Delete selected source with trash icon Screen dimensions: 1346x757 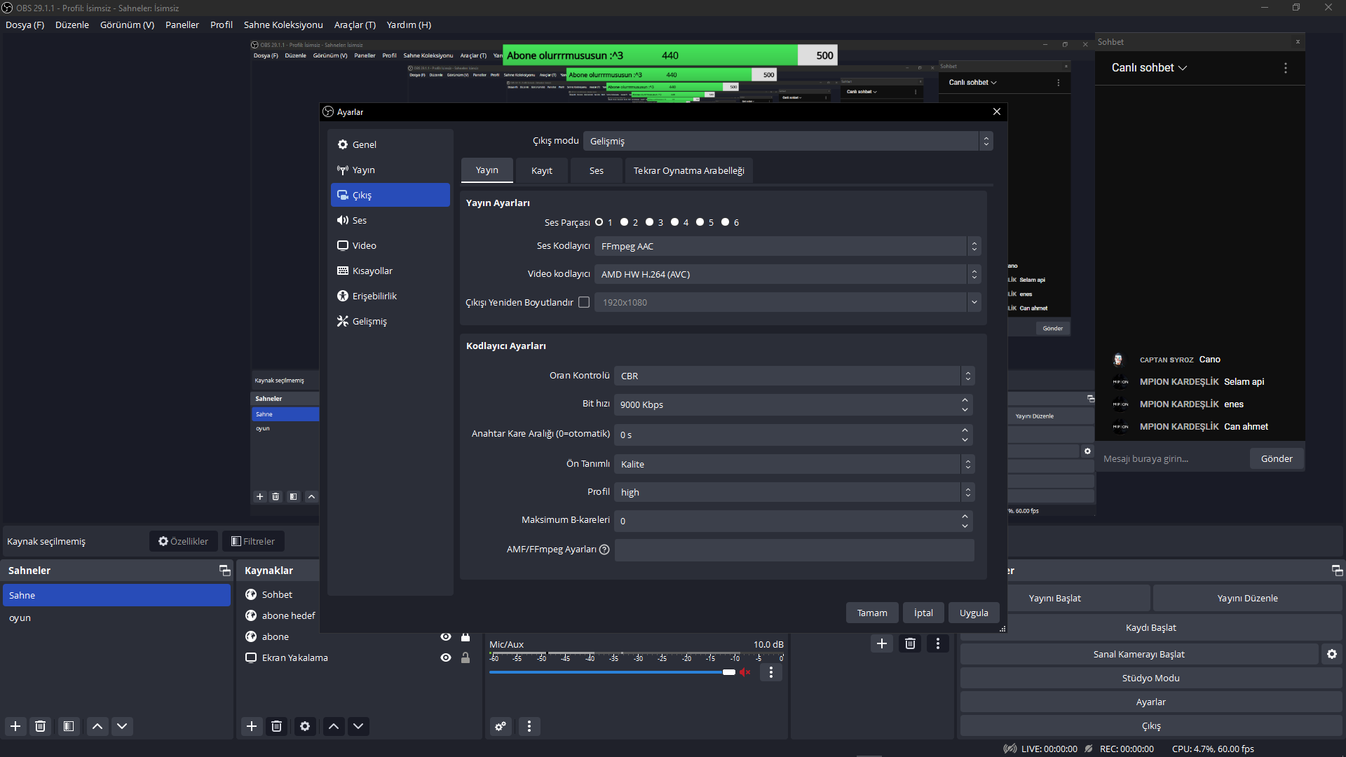(276, 726)
